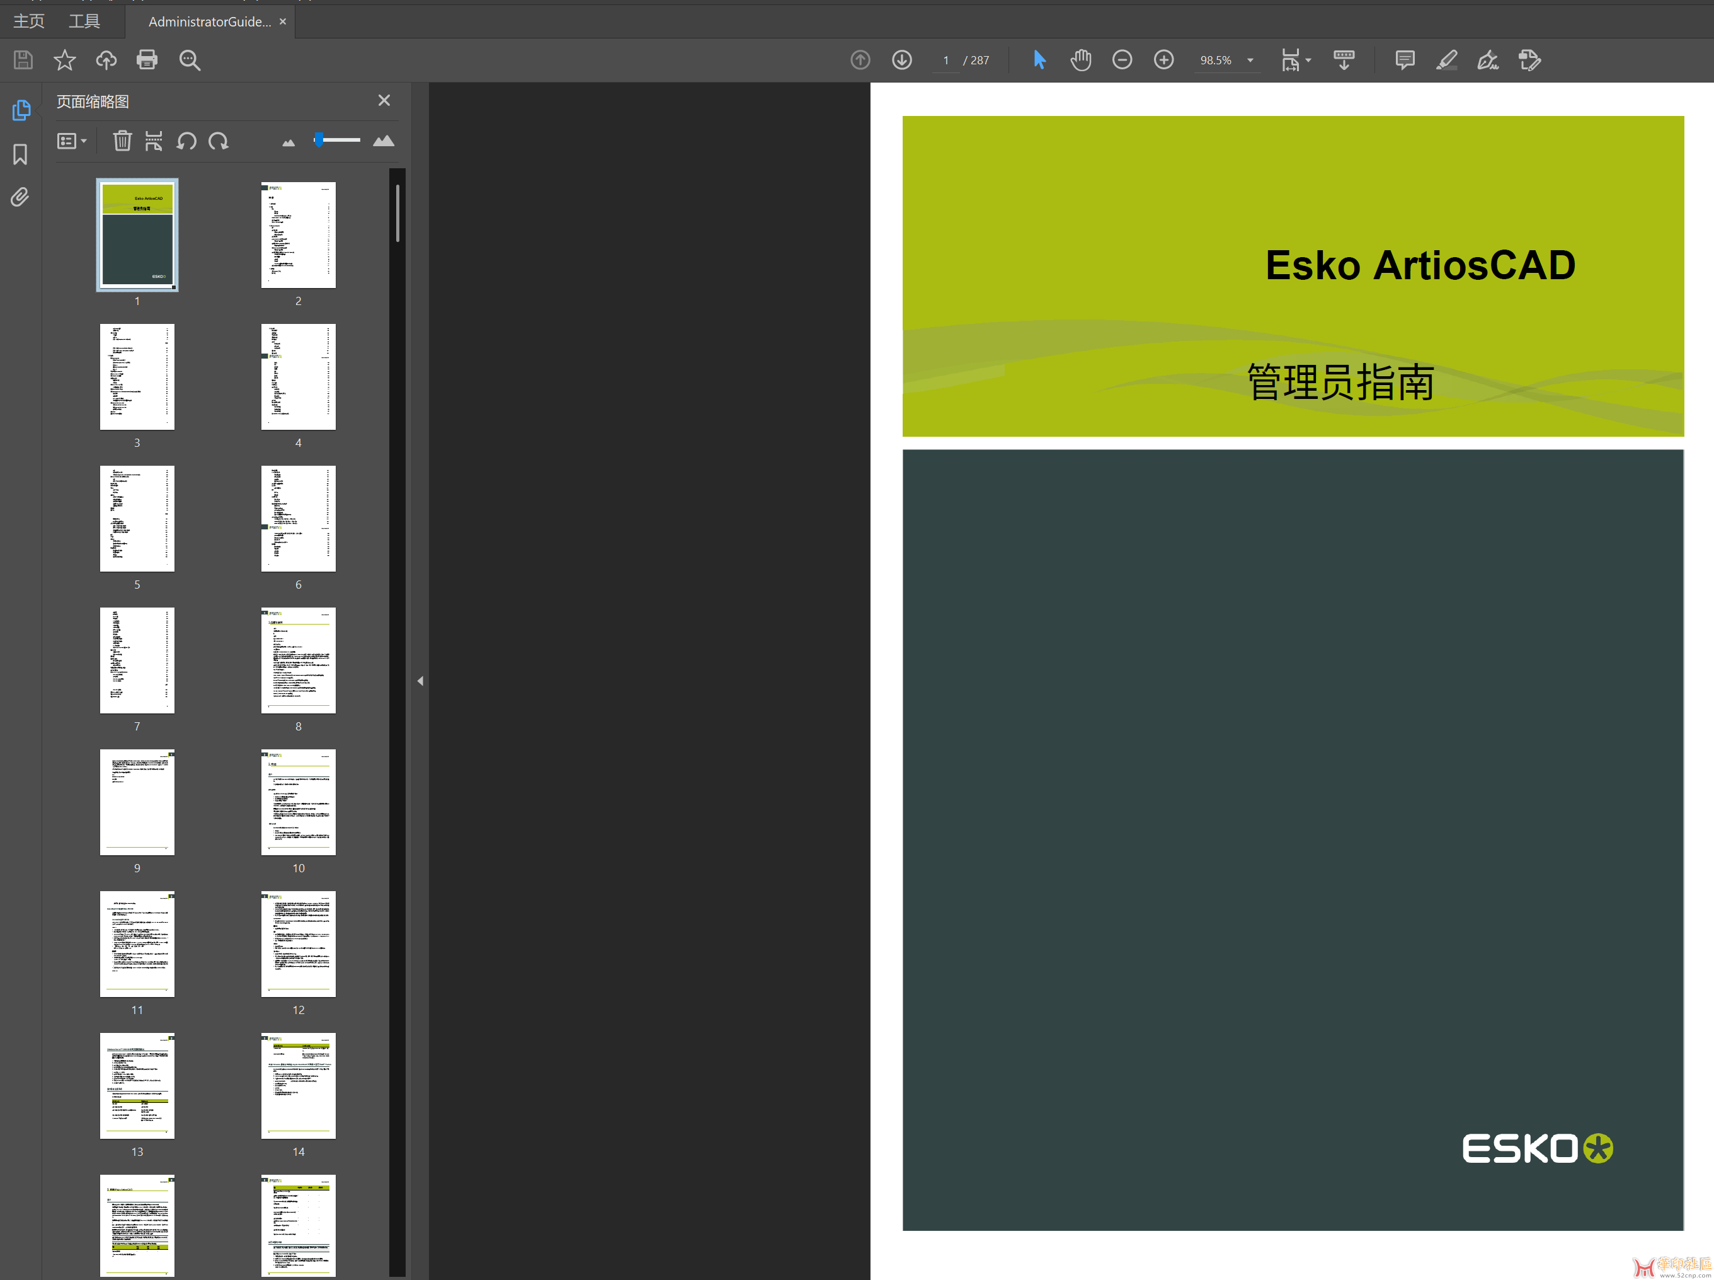Select page 14 thumbnail
Viewport: 1714px width, 1280px height.
pos(298,1085)
